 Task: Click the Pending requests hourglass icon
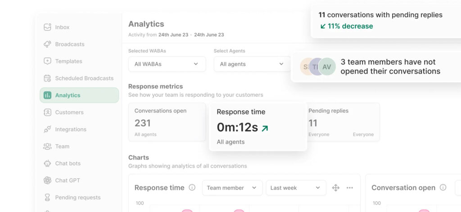[x=47, y=198]
